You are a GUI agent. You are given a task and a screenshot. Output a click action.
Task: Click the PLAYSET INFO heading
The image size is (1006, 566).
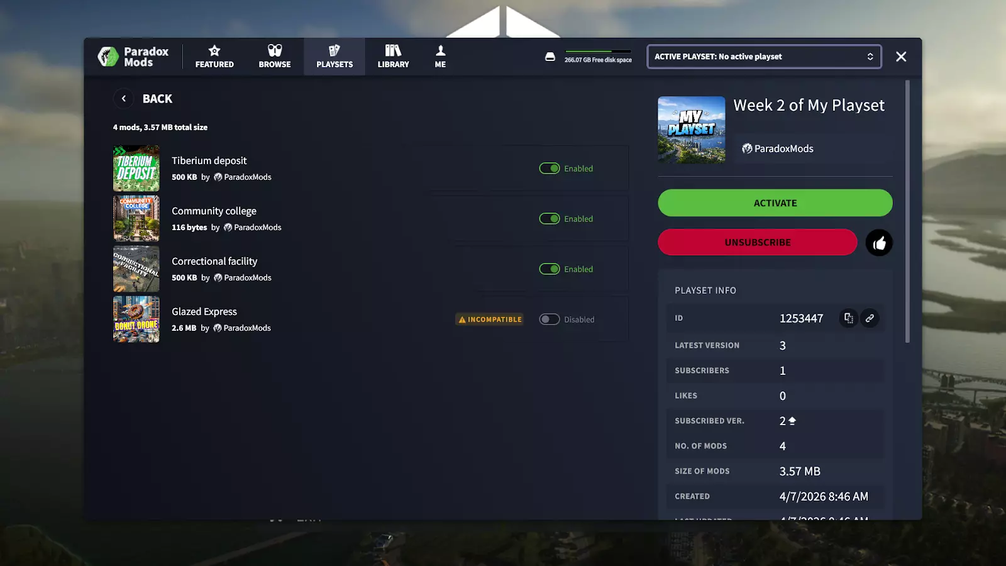[705, 291]
